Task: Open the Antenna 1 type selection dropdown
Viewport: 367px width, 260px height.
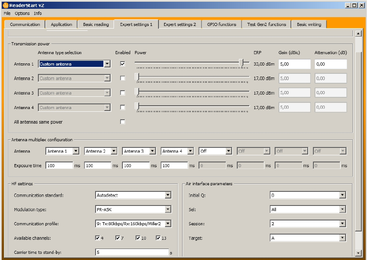Action: [x=107, y=64]
